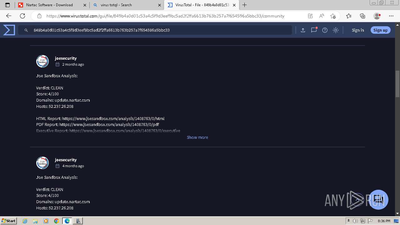Click the browser profile avatar
Image resolution: width=400 pixels, height=225 pixels.
point(377,16)
